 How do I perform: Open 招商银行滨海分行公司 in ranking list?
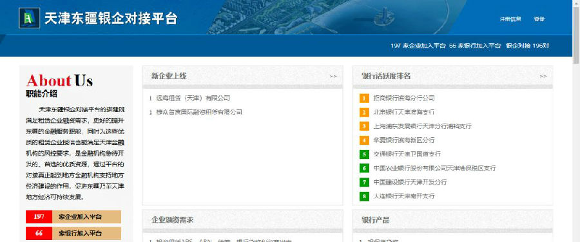coord(404,98)
